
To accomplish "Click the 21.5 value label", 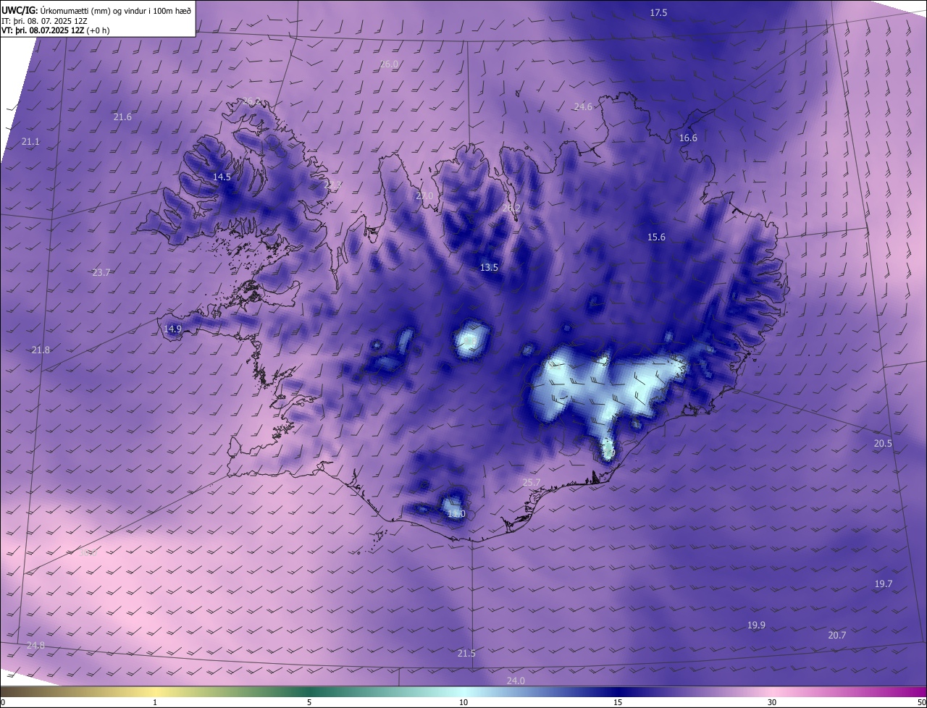I will [x=466, y=654].
